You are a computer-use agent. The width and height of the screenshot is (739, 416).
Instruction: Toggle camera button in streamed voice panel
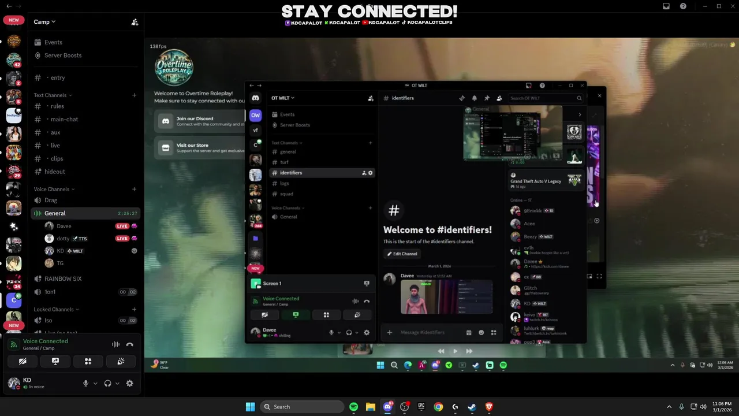264,315
